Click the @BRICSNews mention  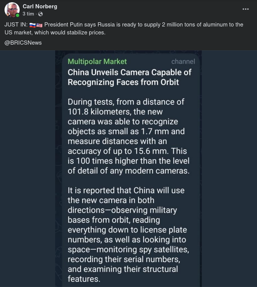click(23, 43)
